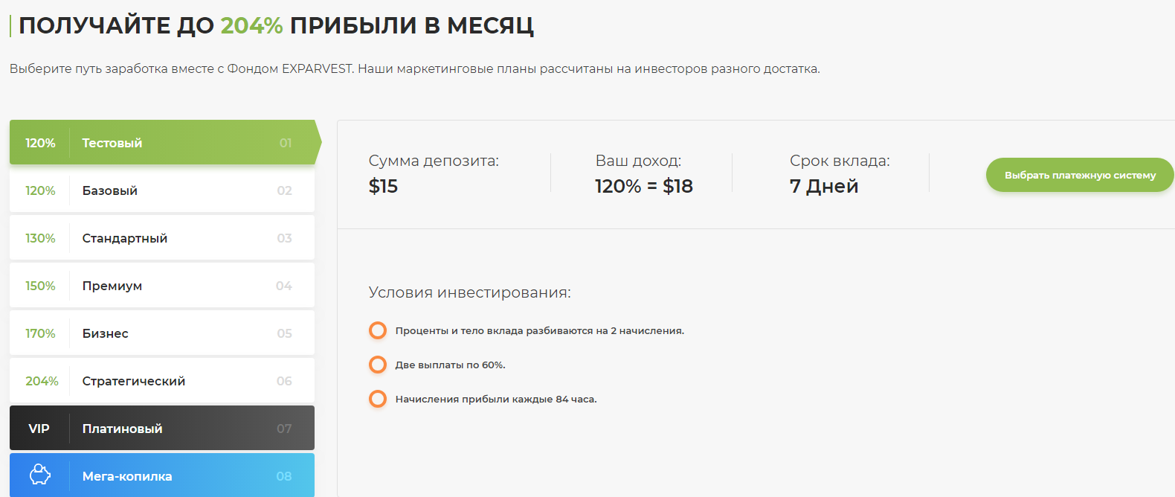View the Бизнес plan
The height and width of the screenshot is (497, 1175).
(x=161, y=333)
